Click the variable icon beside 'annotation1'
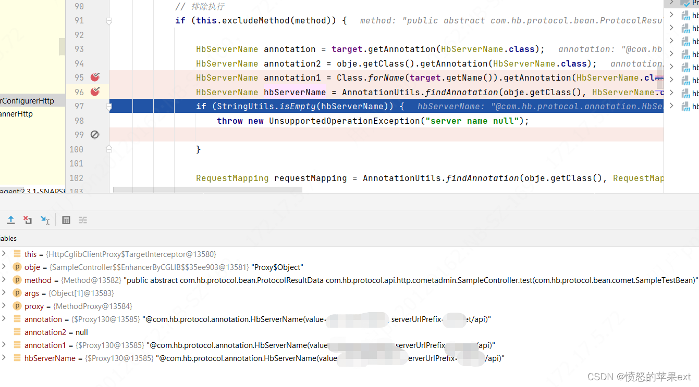 pyautogui.click(x=17, y=345)
